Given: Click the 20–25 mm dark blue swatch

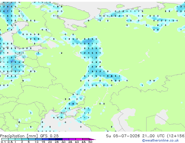Looking at the screenshot, I should (x=52, y=139).
